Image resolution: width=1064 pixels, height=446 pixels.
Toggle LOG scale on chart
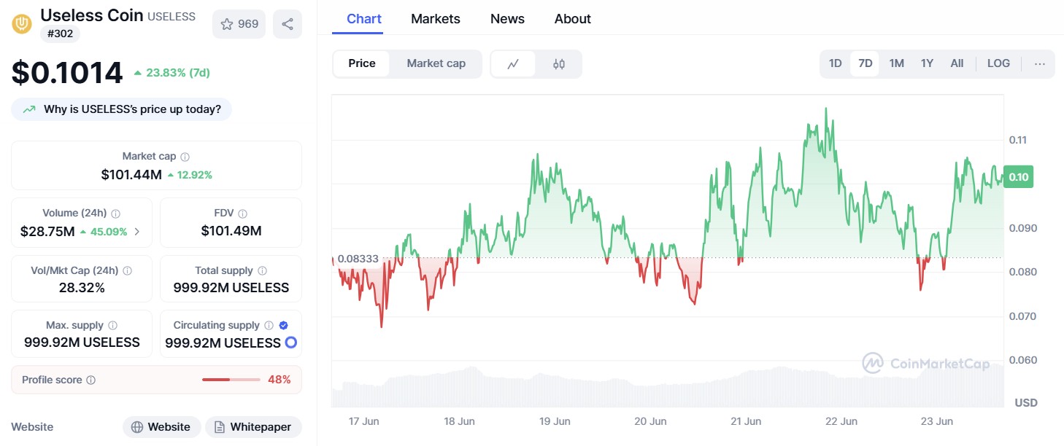(998, 63)
